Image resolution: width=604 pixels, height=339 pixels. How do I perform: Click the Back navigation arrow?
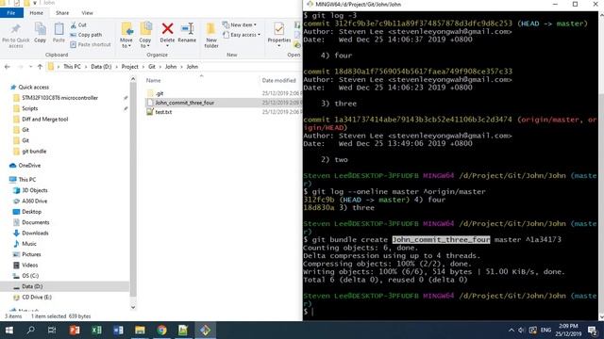(7, 67)
